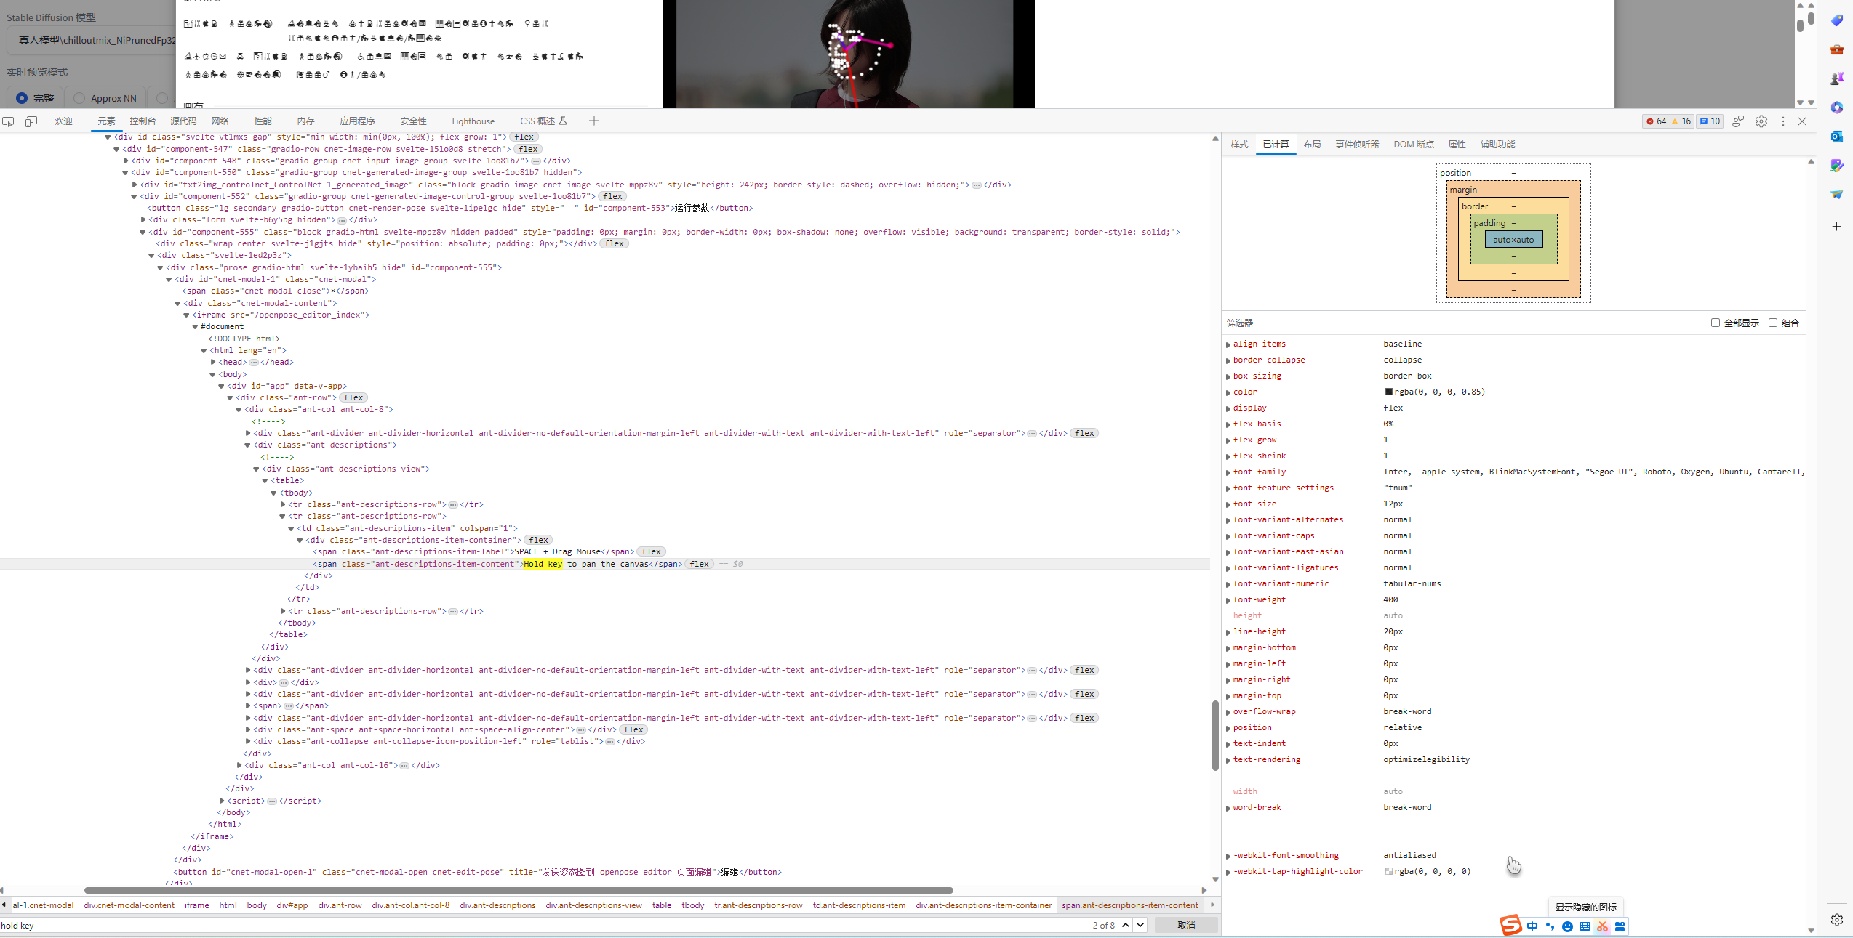Screen dimensions: 1853x938
Task: Check the 组合 checkbox
Action: [x=1774, y=323]
